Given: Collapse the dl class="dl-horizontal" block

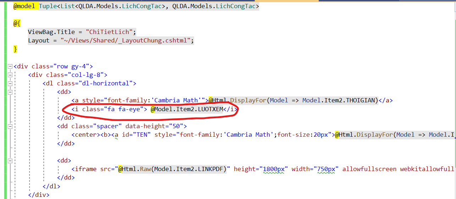Looking at the screenshot, I should [10, 84].
